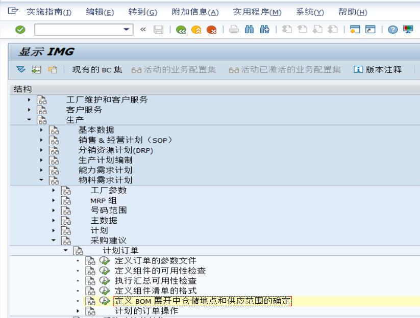The height and width of the screenshot is (318, 420).
Task: Click the blue Help question mark icon
Action: pos(392,30)
